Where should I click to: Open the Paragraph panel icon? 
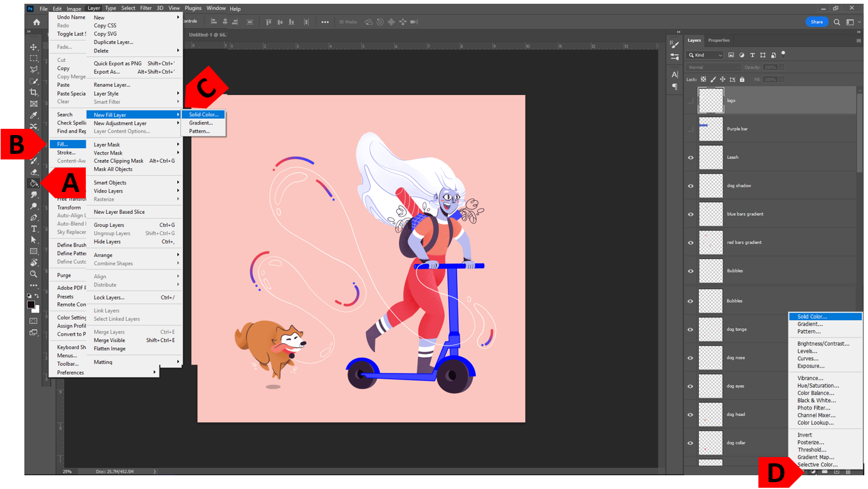tap(674, 86)
